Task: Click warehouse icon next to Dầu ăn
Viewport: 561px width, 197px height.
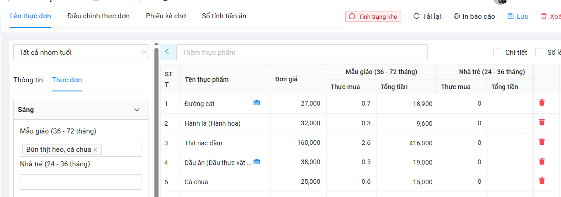Action: (x=257, y=162)
